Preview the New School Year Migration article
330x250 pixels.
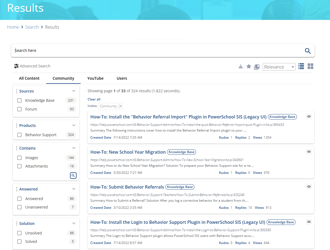(309, 151)
